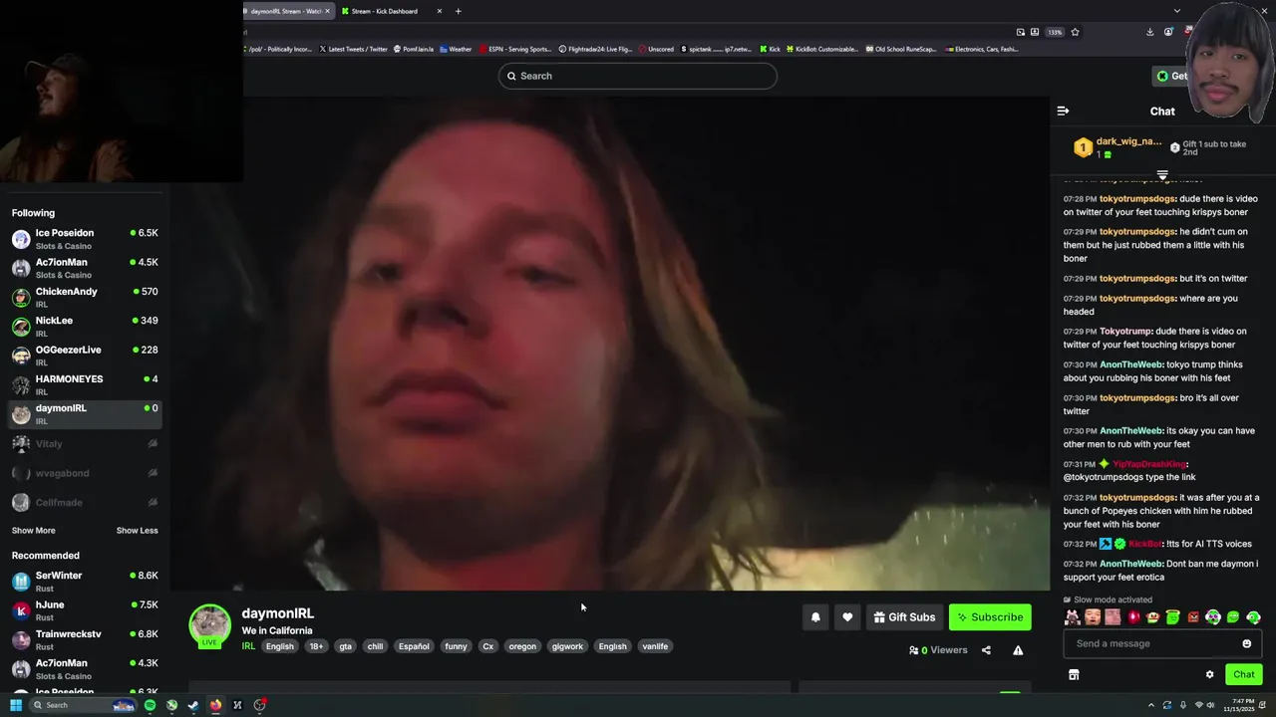
Task: Open the Weather bookmark
Action: point(456,49)
